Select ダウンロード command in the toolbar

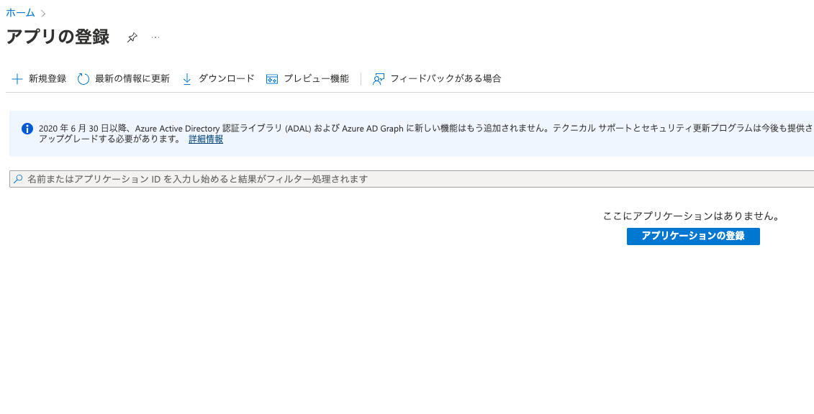[226, 78]
